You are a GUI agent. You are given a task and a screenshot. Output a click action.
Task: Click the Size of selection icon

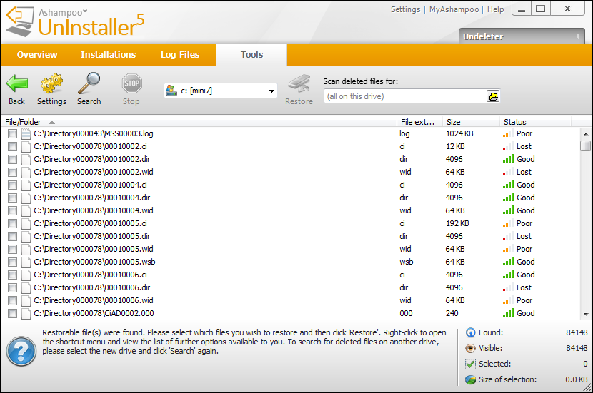coord(470,379)
